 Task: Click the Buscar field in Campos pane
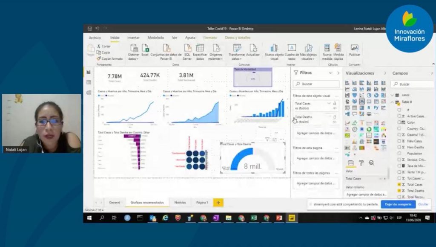pyautogui.click(x=413, y=84)
